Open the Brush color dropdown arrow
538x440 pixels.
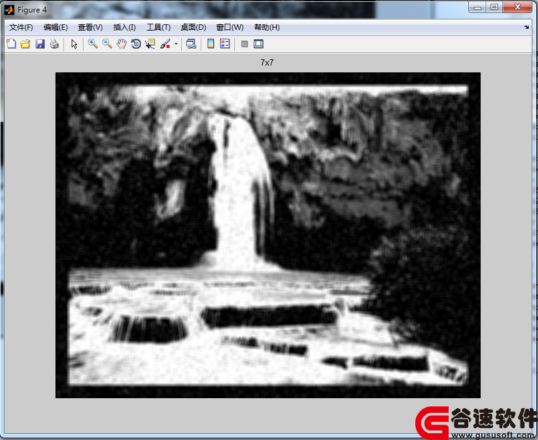tap(176, 44)
